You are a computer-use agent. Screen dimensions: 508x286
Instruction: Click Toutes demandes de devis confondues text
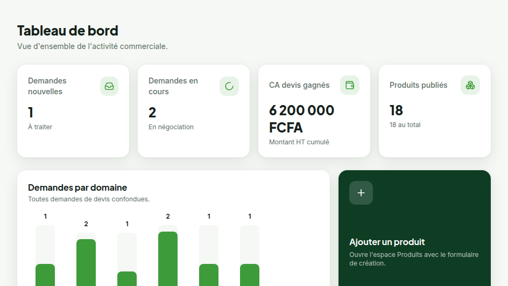pyautogui.click(x=89, y=199)
